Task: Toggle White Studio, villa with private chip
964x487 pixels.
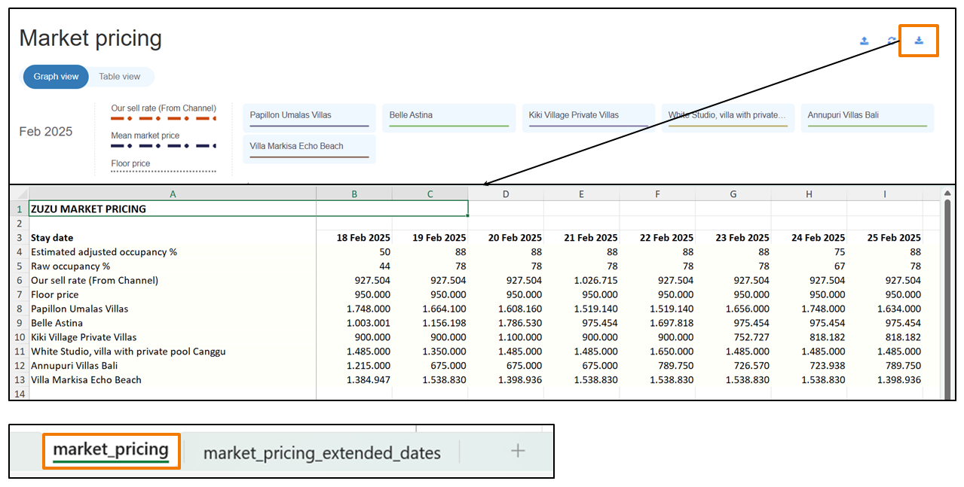Action: 727,118
